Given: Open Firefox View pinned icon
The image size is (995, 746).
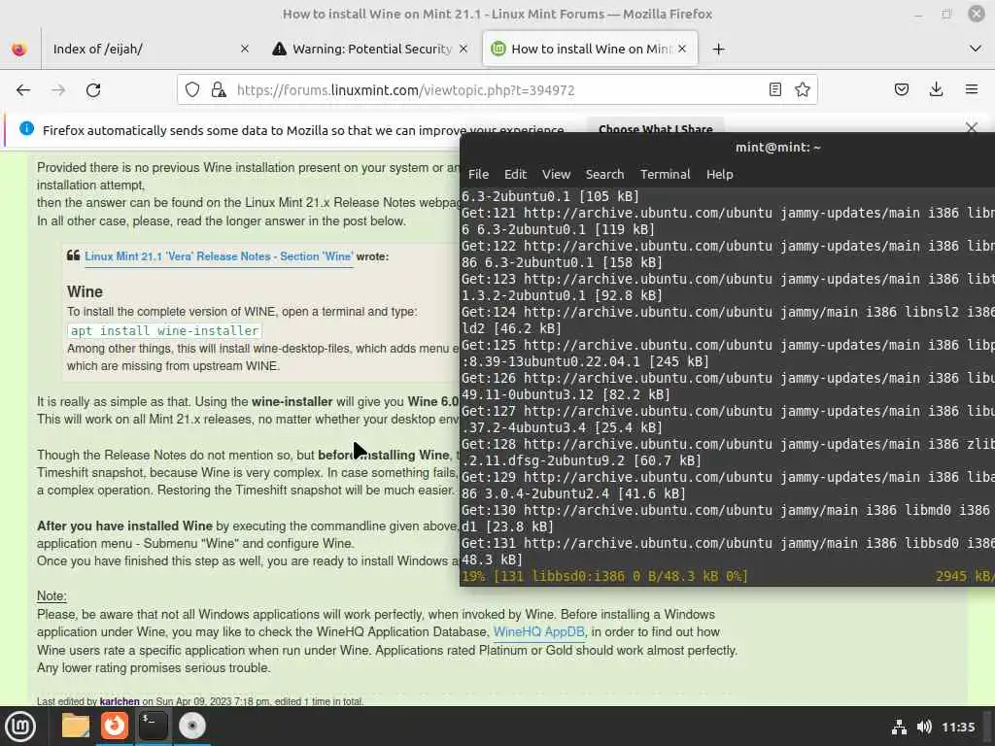Looking at the screenshot, I should coord(19,49).
